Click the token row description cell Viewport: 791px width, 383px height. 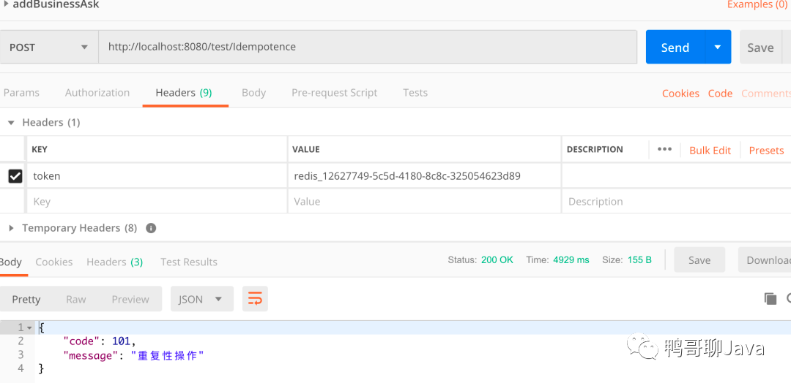point(677,175)
